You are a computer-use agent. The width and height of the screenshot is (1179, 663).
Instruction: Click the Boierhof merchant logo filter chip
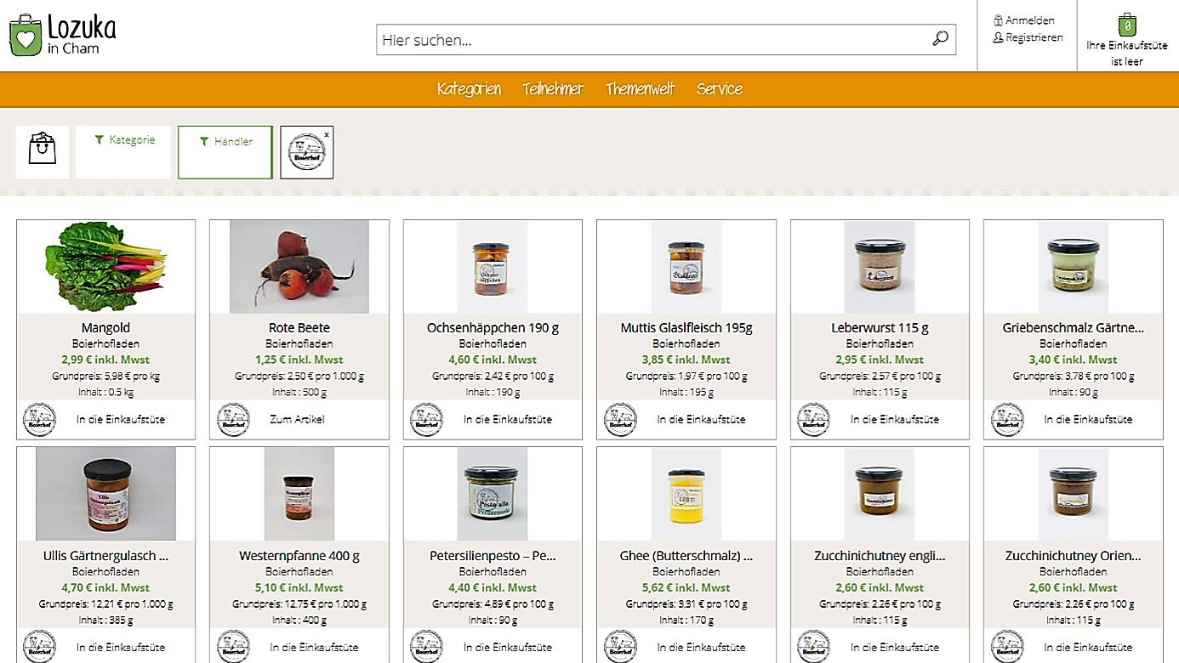coord(307,153)
